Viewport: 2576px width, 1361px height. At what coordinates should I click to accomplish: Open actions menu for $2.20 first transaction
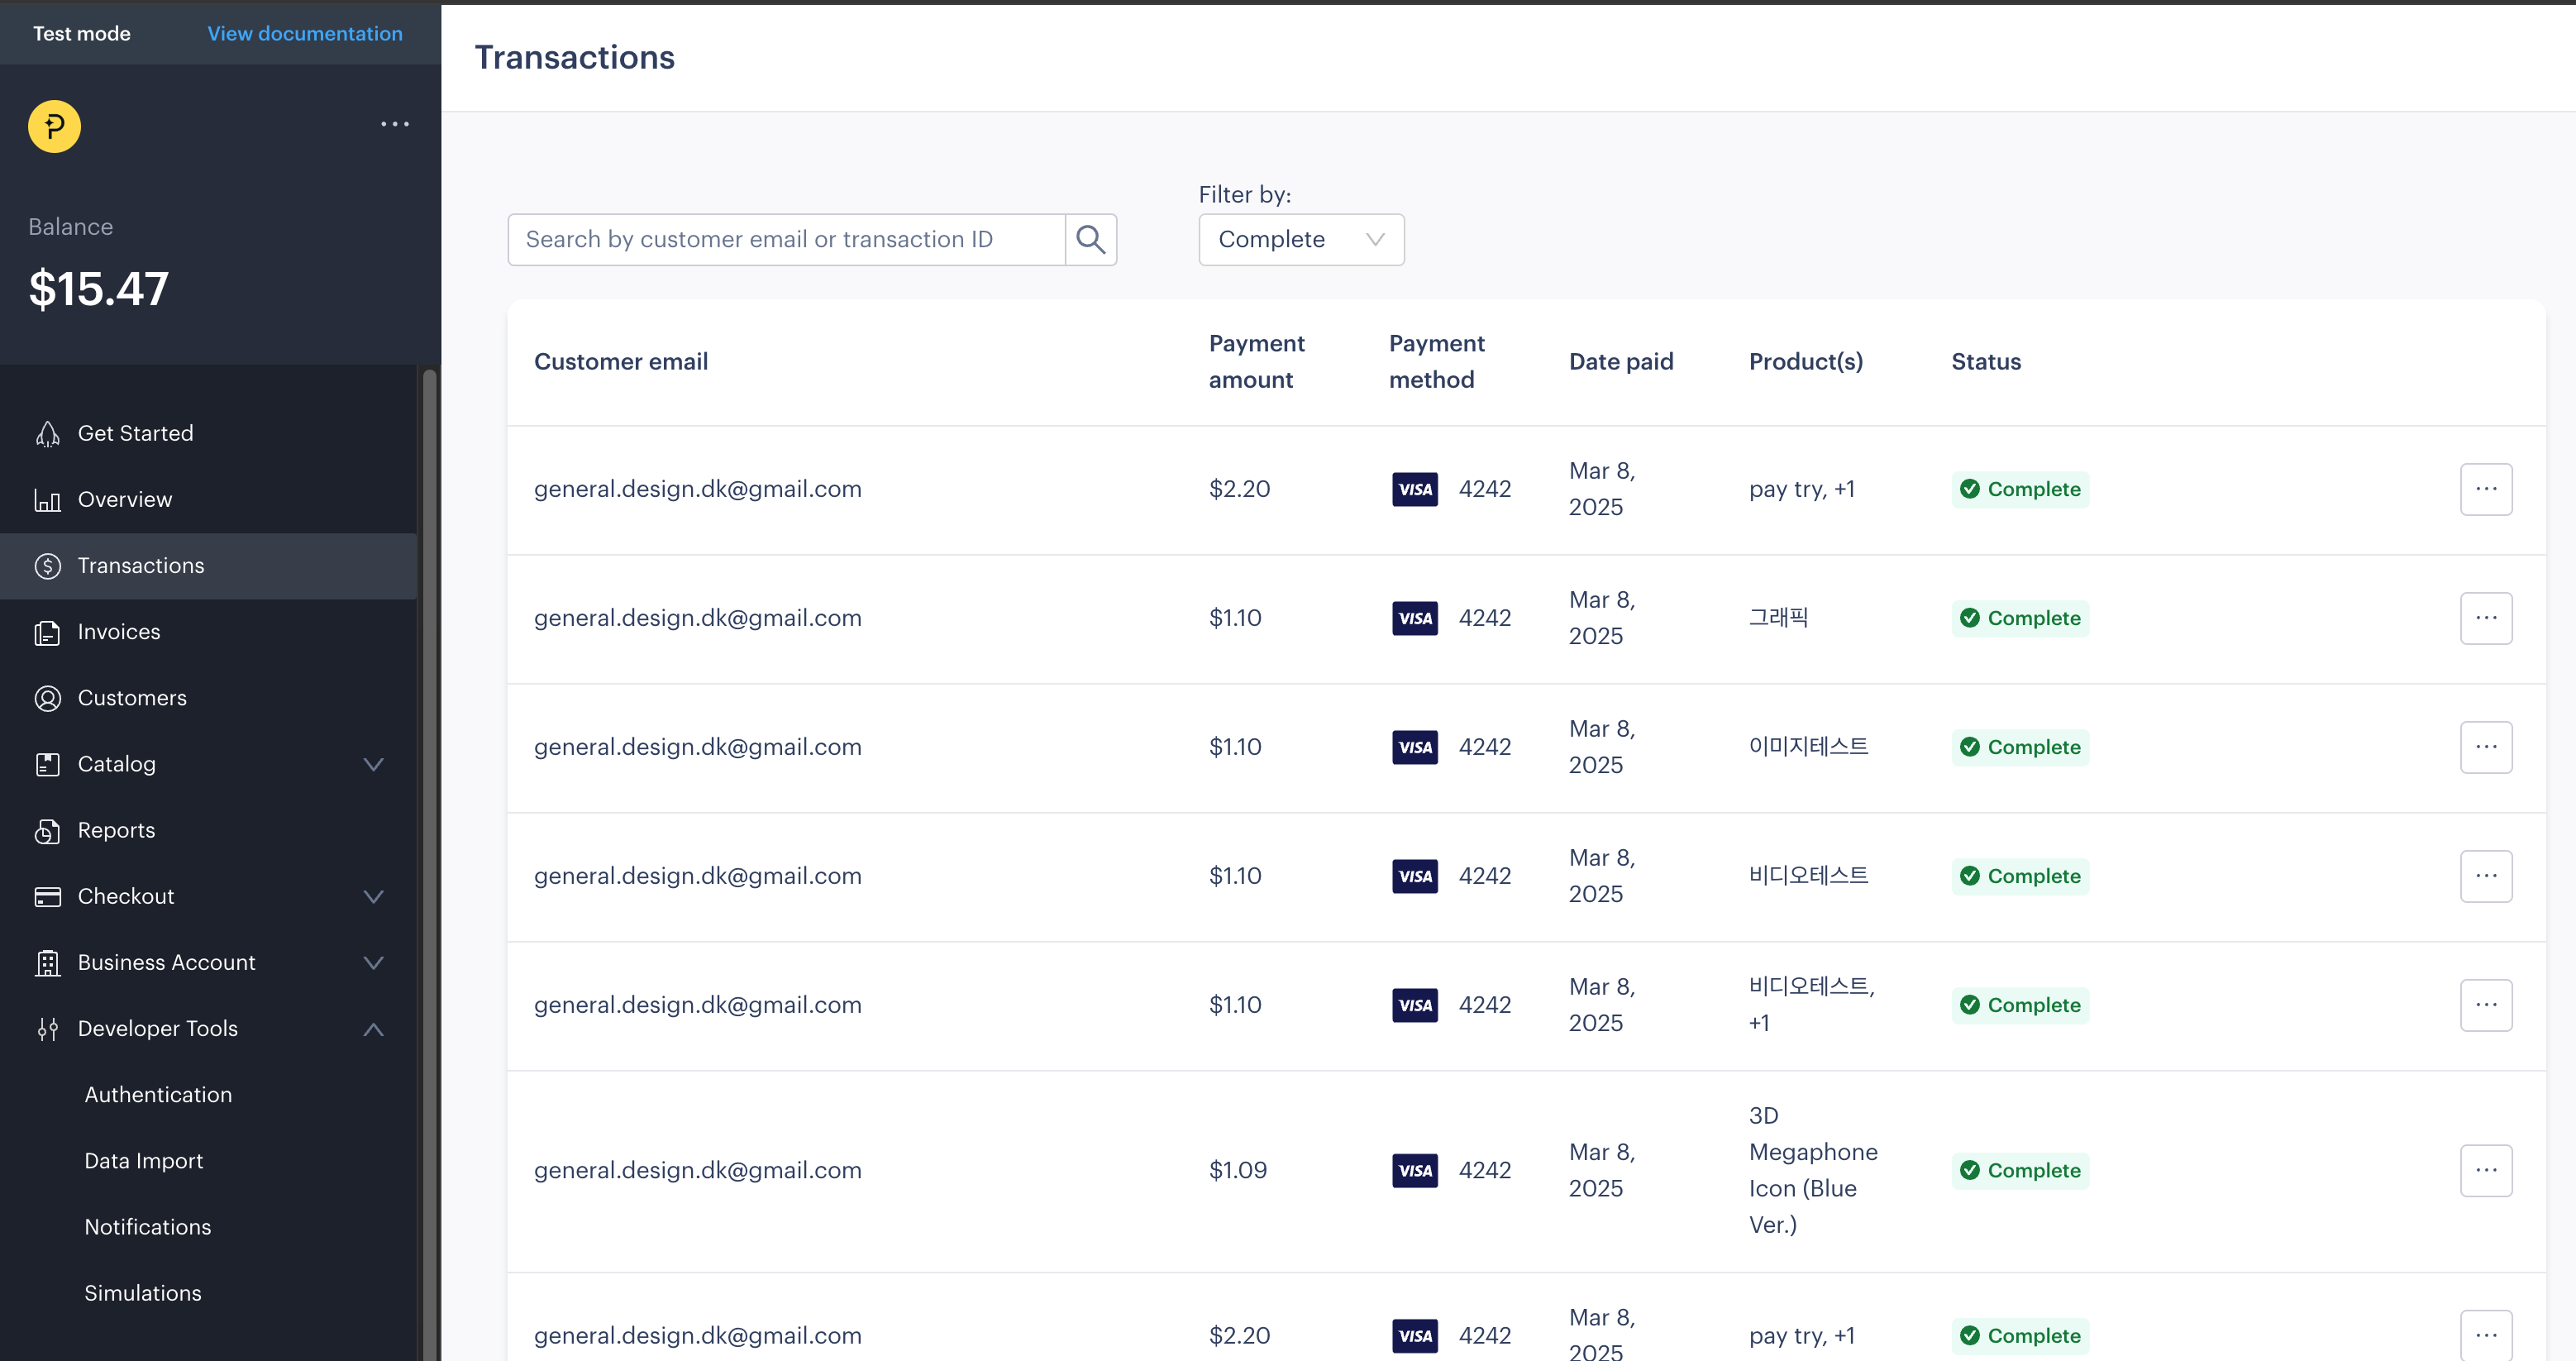tap(2485, 489)
